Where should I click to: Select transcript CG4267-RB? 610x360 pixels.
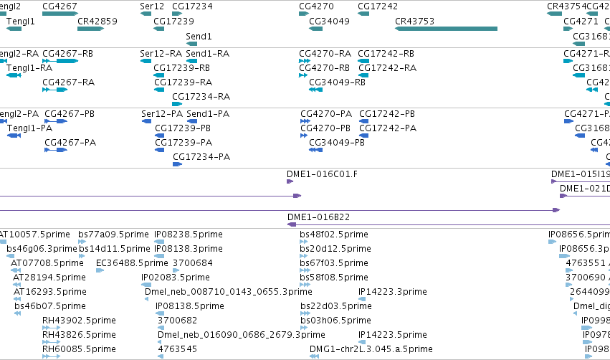67,53
